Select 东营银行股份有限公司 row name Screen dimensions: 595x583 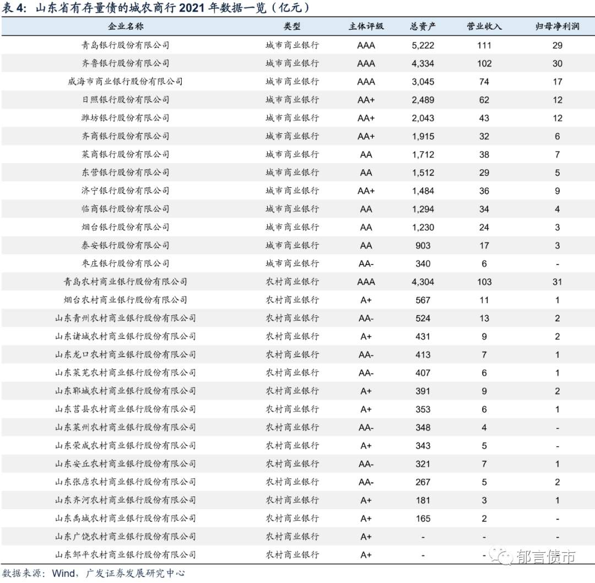coord(126,172)
